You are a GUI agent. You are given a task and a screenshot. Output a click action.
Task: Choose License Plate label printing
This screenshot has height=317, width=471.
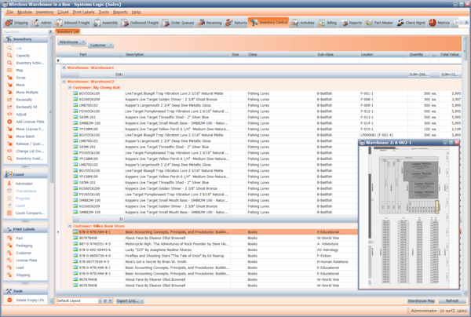click(x=27, y=261)
